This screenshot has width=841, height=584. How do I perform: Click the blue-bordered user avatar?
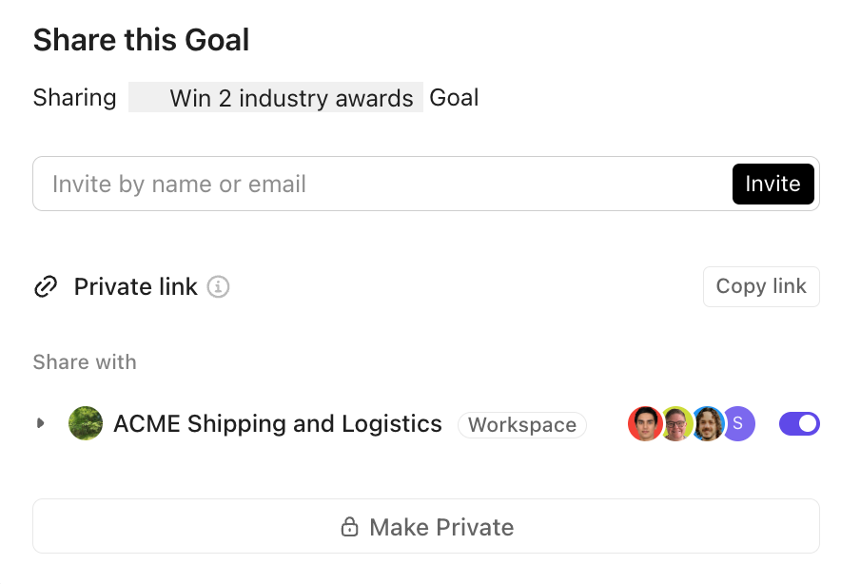point(707,423)
